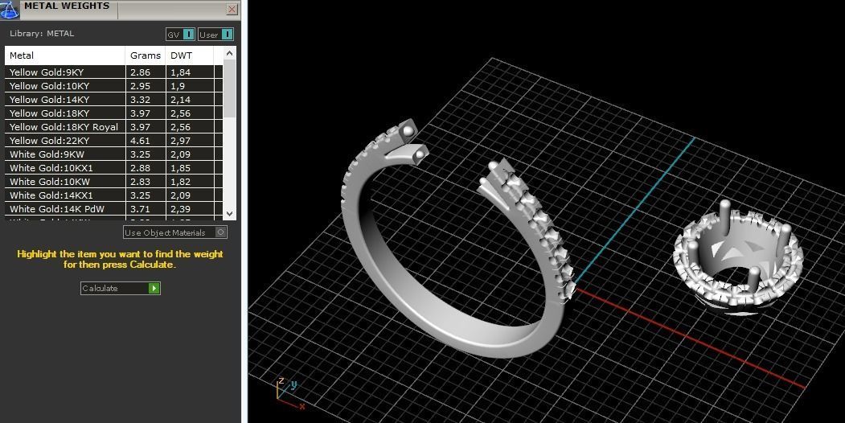This screenshot has height=423, width=845.
Task: Close the Metal Weights panel
Action: tap(232, 9)
